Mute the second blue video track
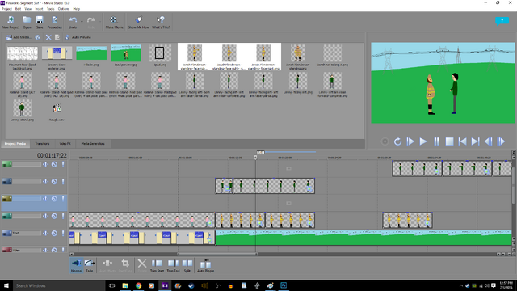The image size is (517, 291). click(54, 181)
